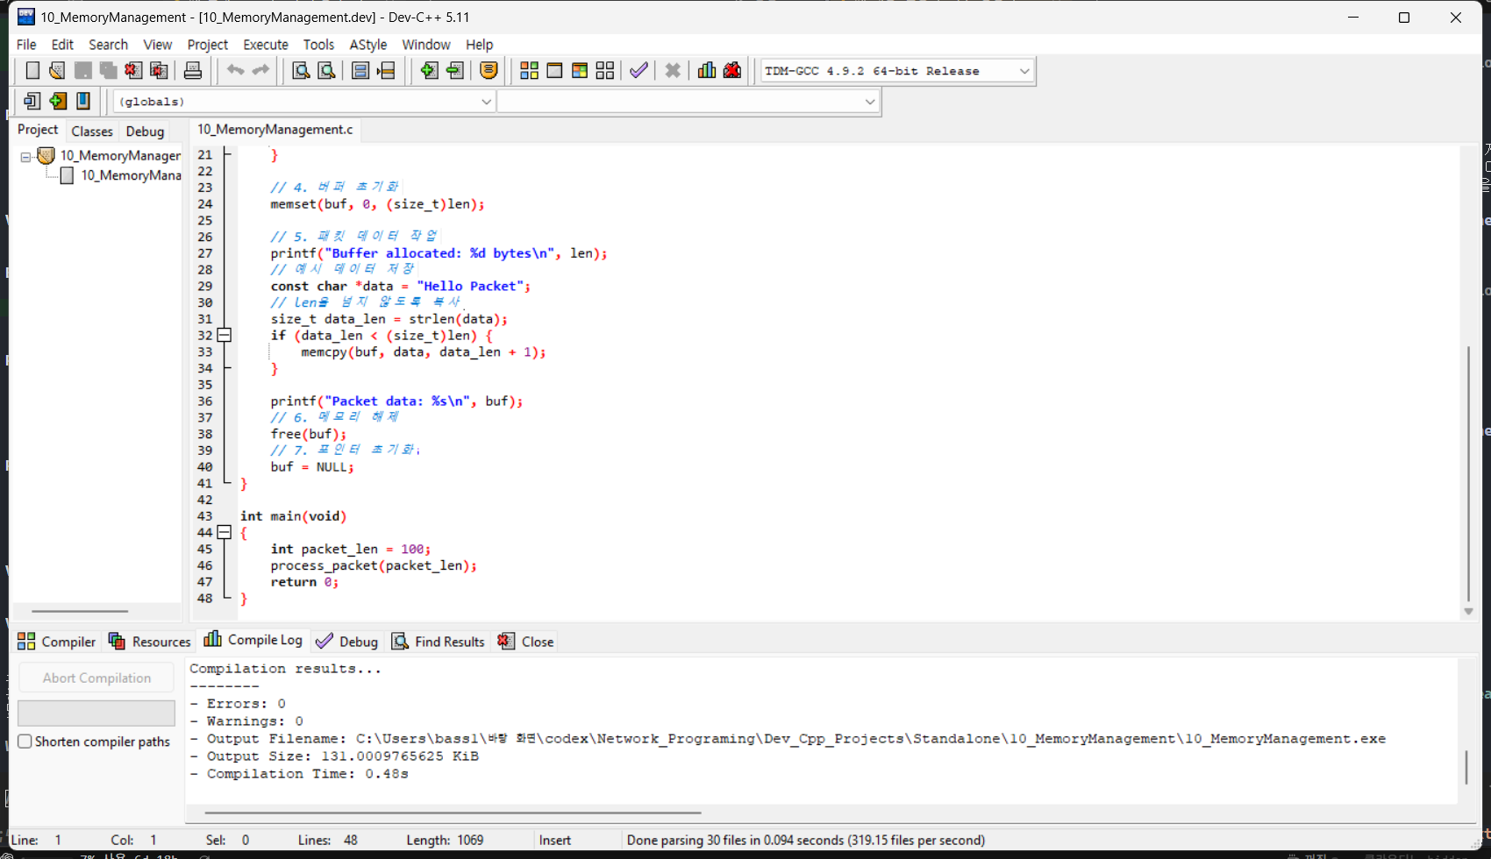Viewport: 1491px width, 859px height.
Task: Remove a file from project with green minus icon
Action: pyautogui.click(x=455, y=71)
